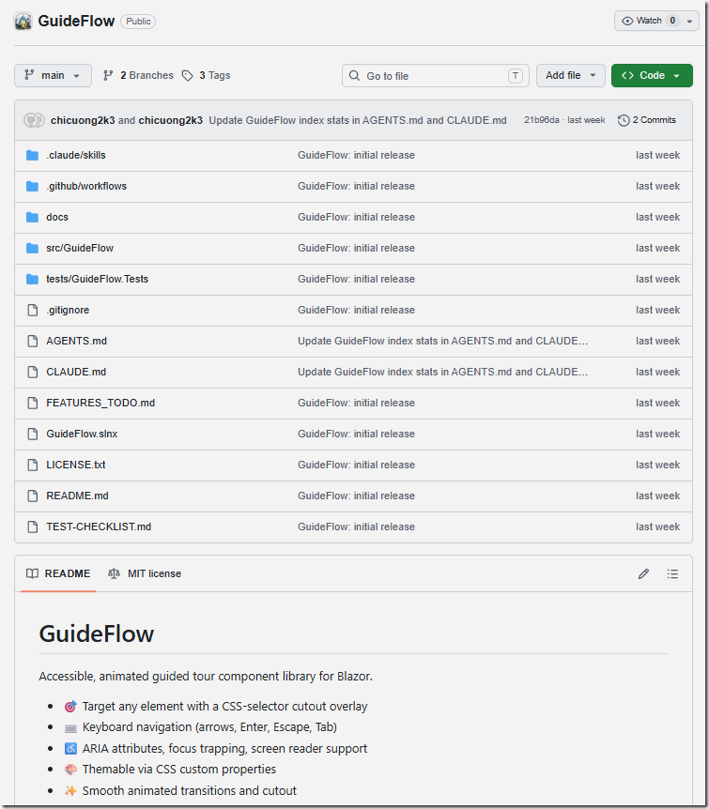Click the LICENSE.txt file icon
Viewport: 709px width, 809px height.
click(x=33, y=465)
